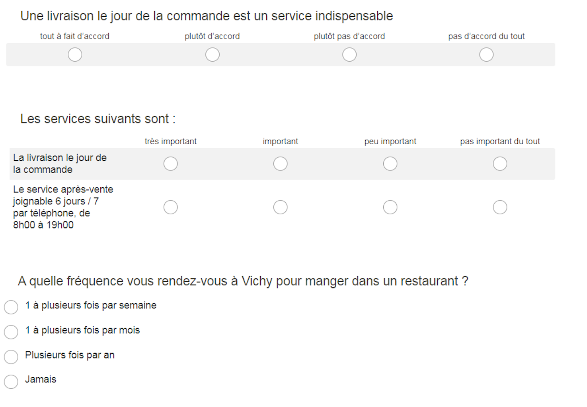Select "1 à plusieurs fois par mois"
The height and width of the screenshot is (407, 587).
pyautogui.click(x=11, y=332)
